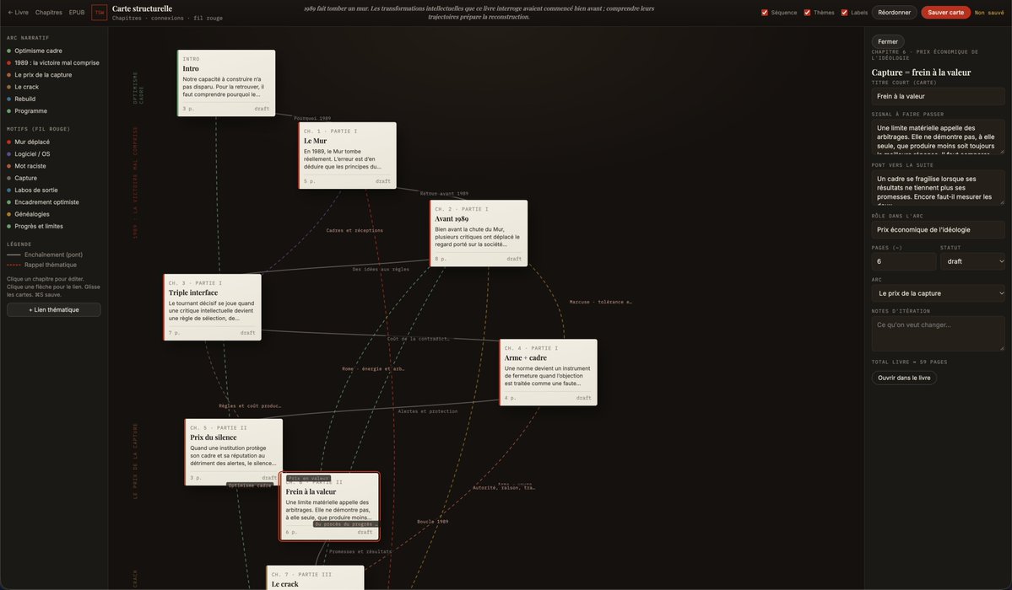Open the 'Avant 1989' chapter card
Image resolution: width=1012 pixels, height=590 pixels.
[x=479, y=233]
